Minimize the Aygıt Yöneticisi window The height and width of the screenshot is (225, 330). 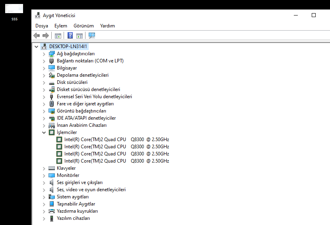[x=296, y=15]
